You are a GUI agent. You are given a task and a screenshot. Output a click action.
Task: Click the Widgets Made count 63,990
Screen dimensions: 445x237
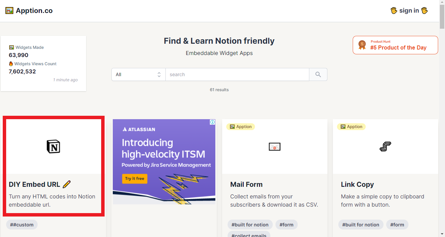coord(18,55)
